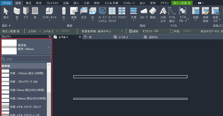Close the プロパティ (Properties) palette
Image resolution: width=223 pixels, height=116 pixels.
click(x=50, y=37)
